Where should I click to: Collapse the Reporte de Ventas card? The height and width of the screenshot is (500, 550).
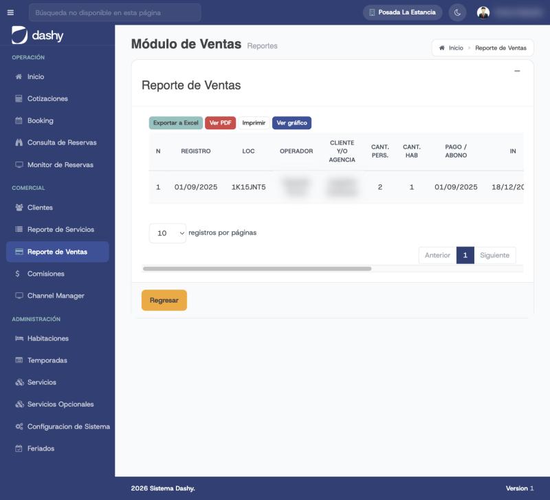click(517, 71)
